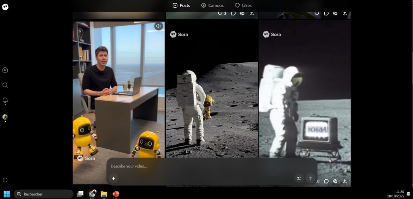Open the video feed from sidebar
413x199 pixels.
[5, 70]
